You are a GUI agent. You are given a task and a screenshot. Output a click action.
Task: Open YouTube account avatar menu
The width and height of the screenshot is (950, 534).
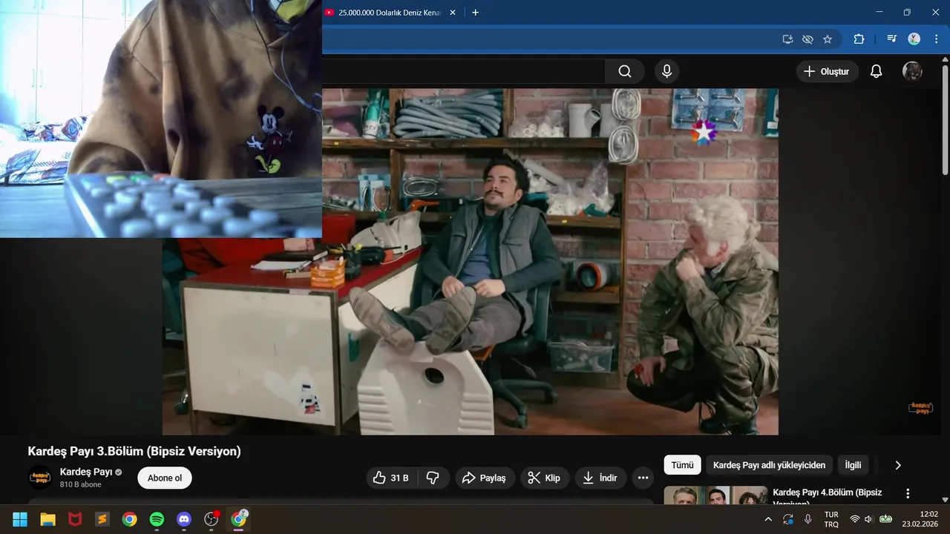(912, 71)
